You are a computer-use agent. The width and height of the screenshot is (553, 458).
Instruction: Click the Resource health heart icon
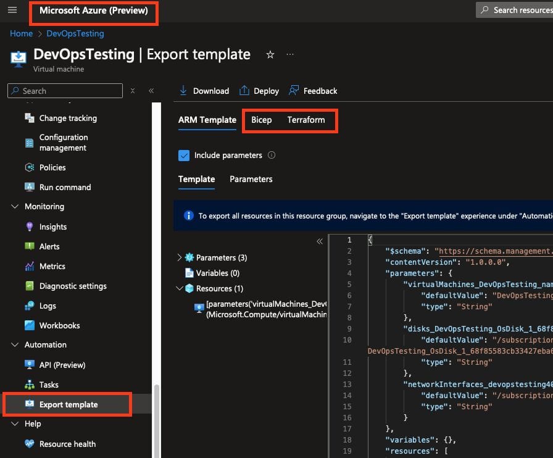[30, 444]
